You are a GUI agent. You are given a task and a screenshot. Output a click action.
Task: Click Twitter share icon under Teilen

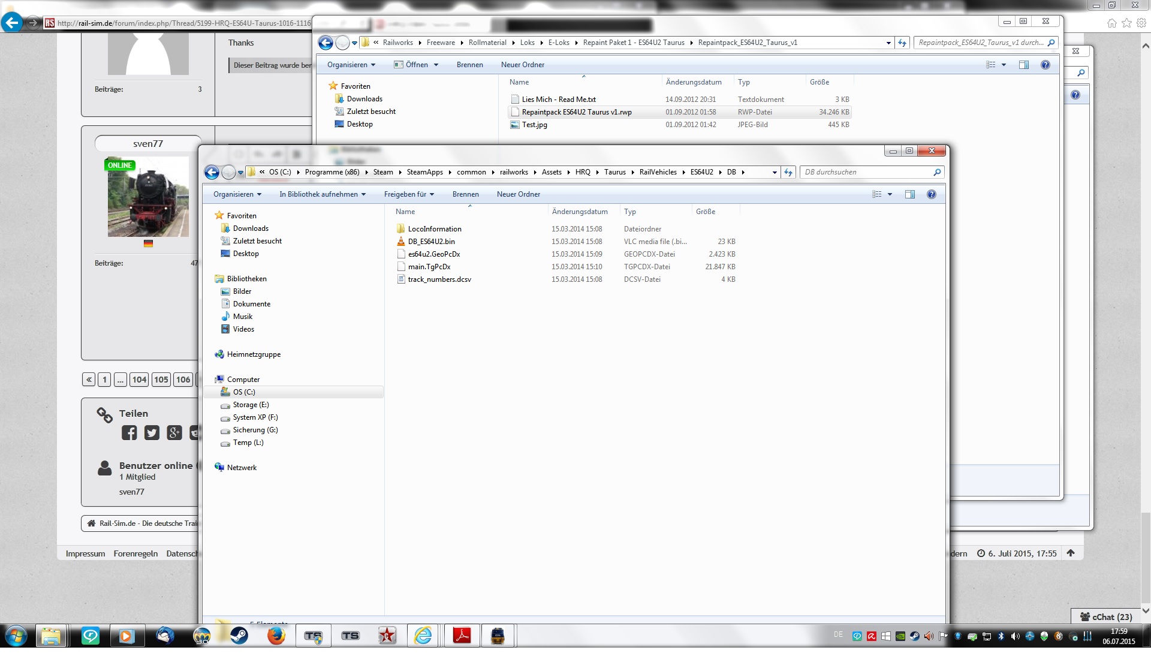coord(152,433)
